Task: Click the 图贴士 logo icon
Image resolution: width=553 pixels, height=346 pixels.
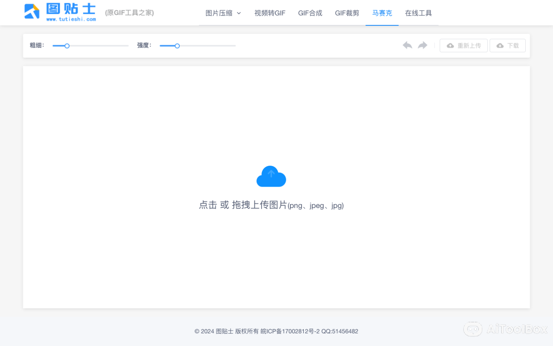Action: pos(32,11)
